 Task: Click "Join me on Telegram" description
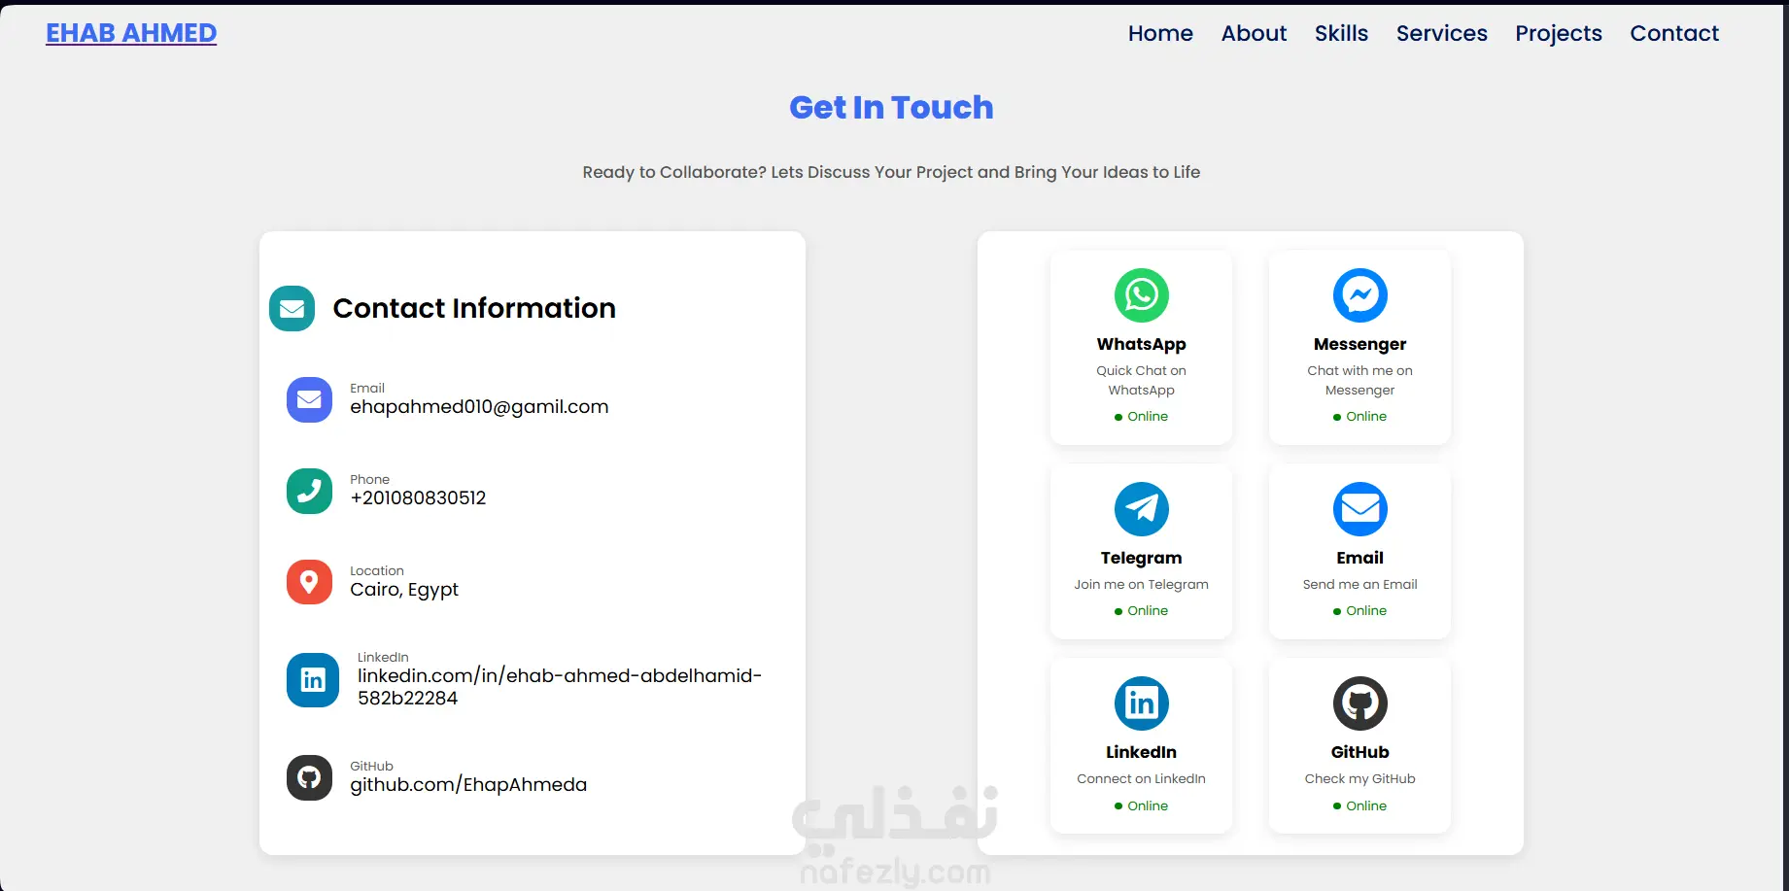pyautogui.click(x=1142, y=584)
